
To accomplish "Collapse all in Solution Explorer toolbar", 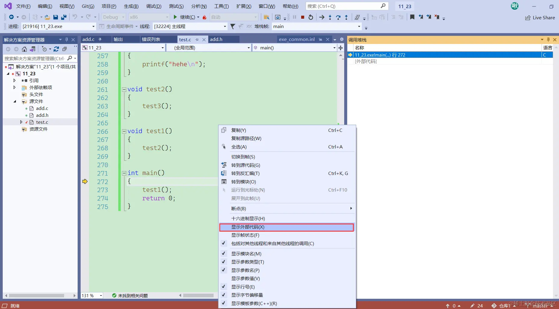I will tap(64, 49).
